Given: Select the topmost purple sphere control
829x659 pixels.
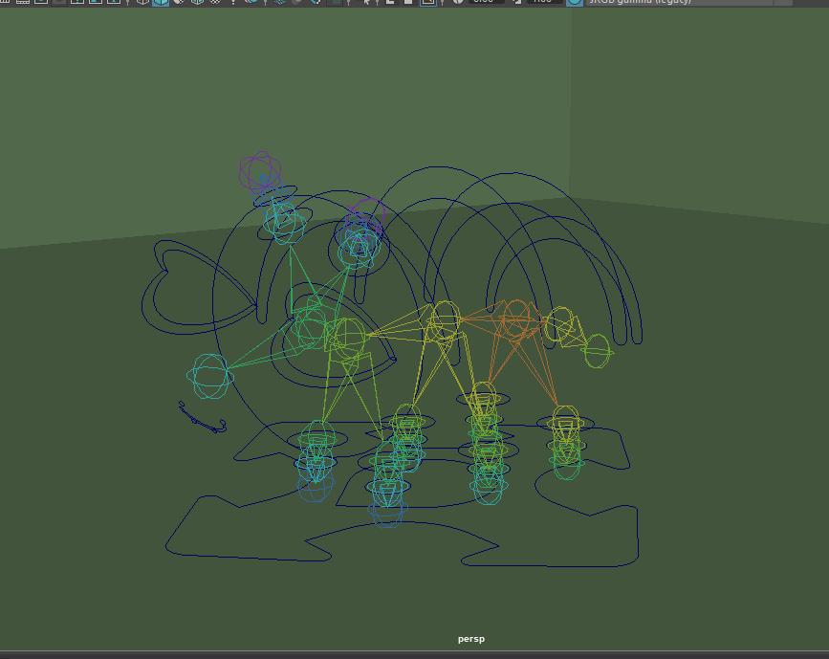Looking at the screenshot, I should coord(259,170).
